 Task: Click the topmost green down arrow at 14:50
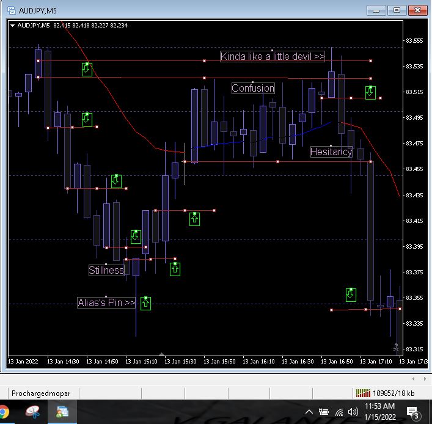click(x=87, y=70)
